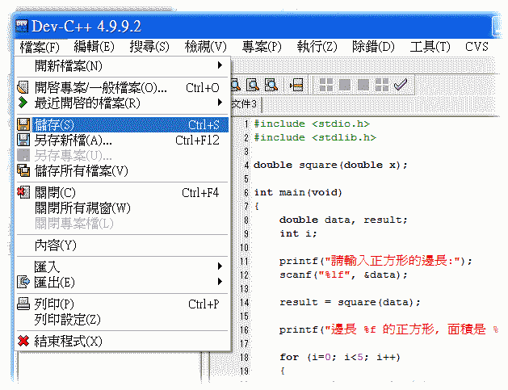Open the 專案(P) menu
The image size is (508, 390).
tap(262, 47)
